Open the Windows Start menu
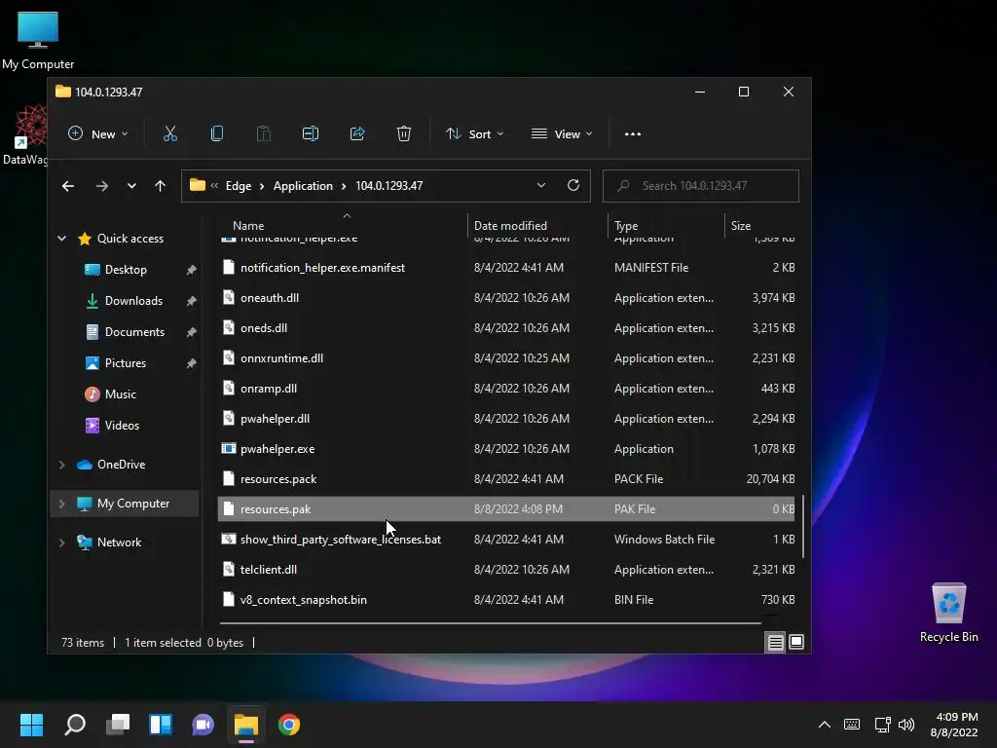Image resolution: width=997 pixels, height=748 pixels. click(x=31, y=725)
